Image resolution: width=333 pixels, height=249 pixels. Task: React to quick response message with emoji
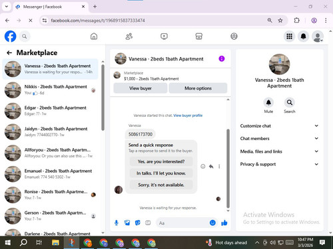[202, 167]
